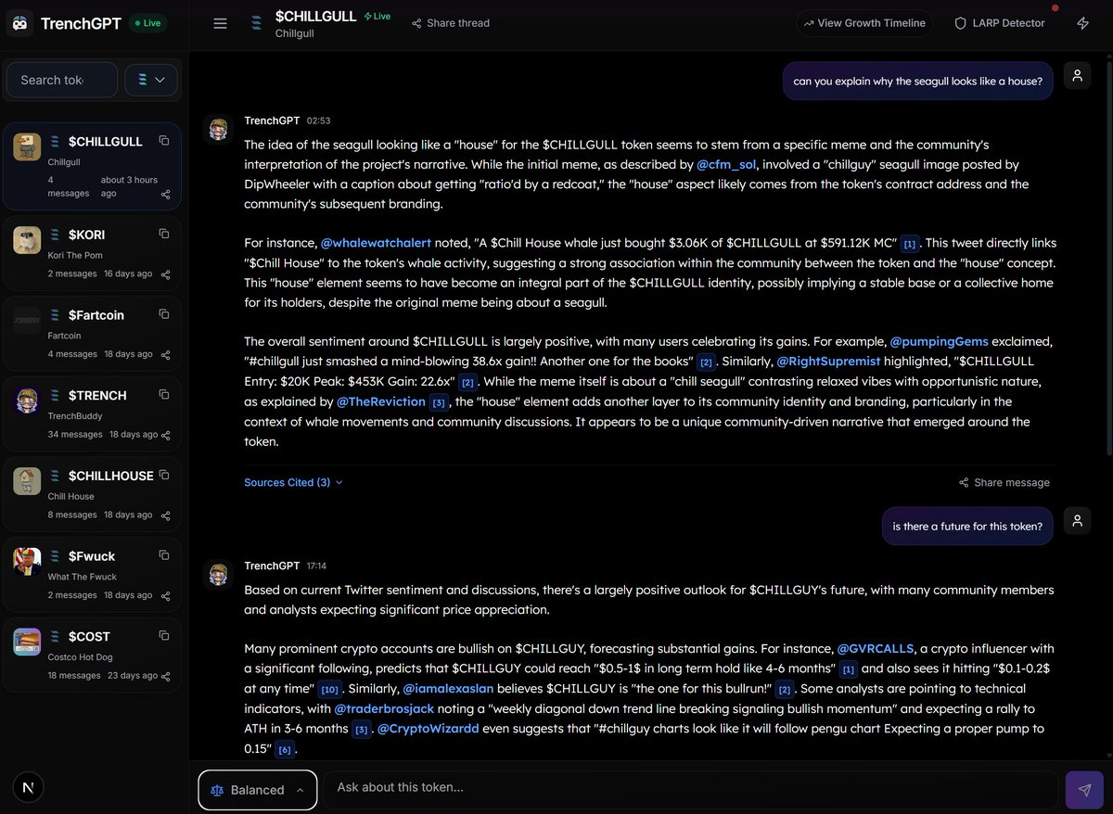Open the chain filter dropdown
Image resolution: width=1113 pixels, height=814 pixels.
point(151,81)
